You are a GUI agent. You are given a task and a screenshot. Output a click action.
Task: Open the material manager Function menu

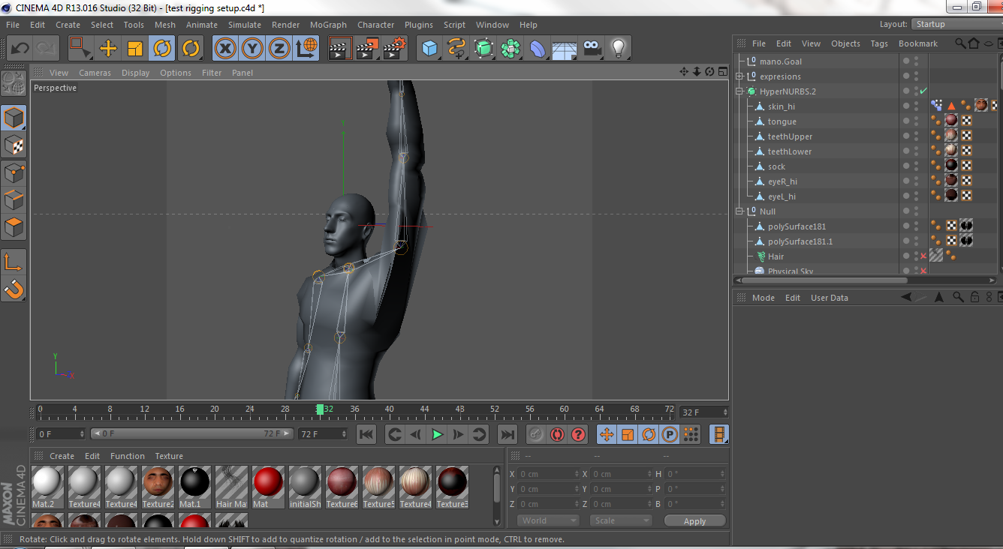click(128, 456)
